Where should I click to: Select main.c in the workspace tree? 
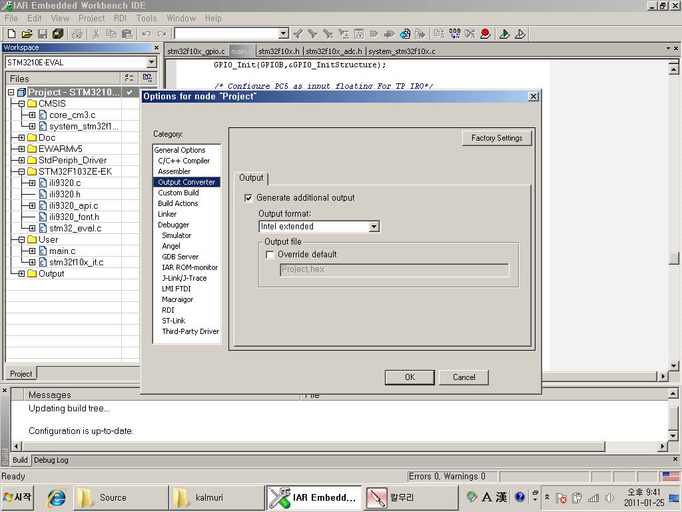point(62,251)
